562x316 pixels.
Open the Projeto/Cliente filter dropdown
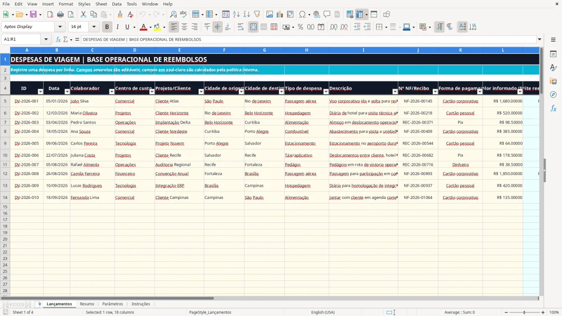pos(201,92)
